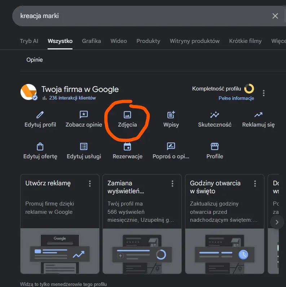Click the bar chart icon beside interactions
The image size is (286, 287).
44,98
